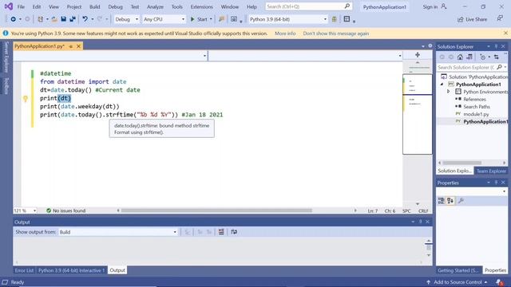This screenshot has width=511, height=287.
Task: Click the Save All toolbar icon
Action: [73, 19]
